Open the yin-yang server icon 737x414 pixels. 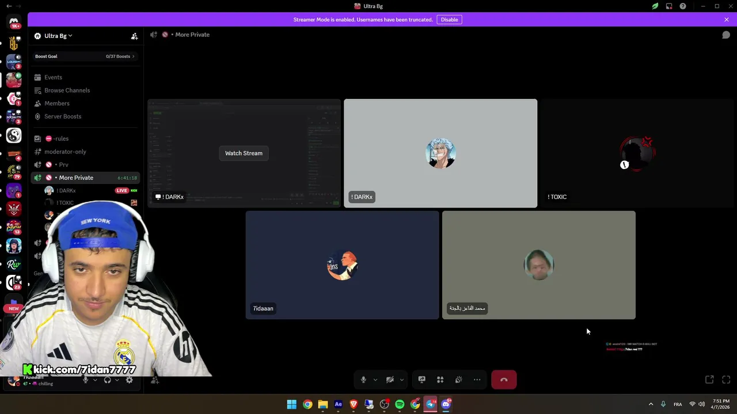pyautogui.click(x=14, y=135)
